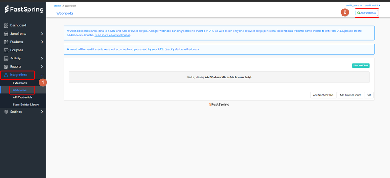The image size is (390, 178).
Task: Click the Dashboard grid icon
Action: point(6,26)
